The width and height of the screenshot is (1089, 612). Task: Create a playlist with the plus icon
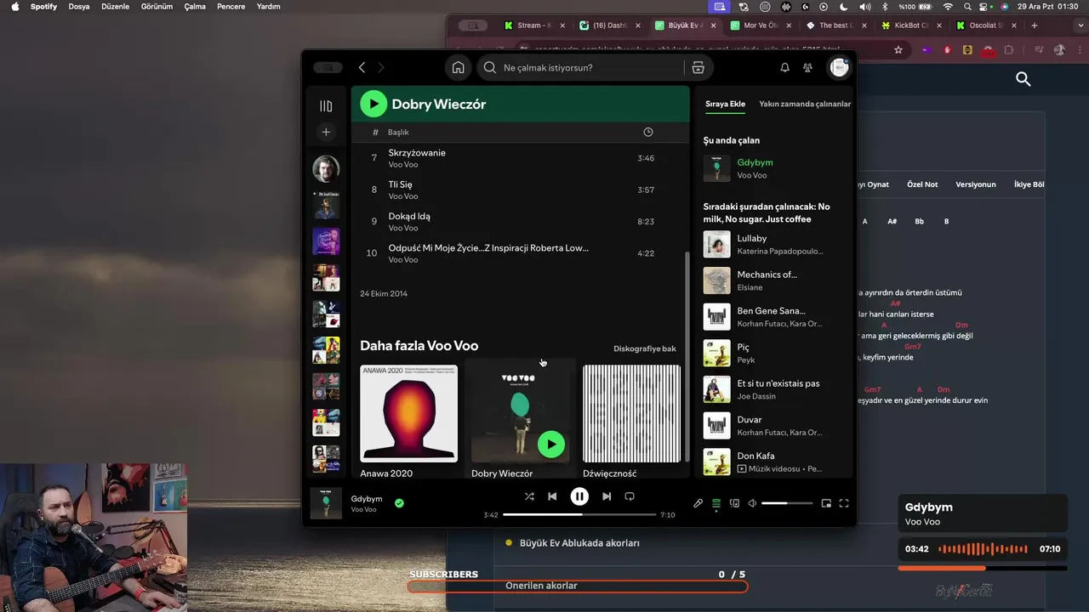click(x=326, y=132)
